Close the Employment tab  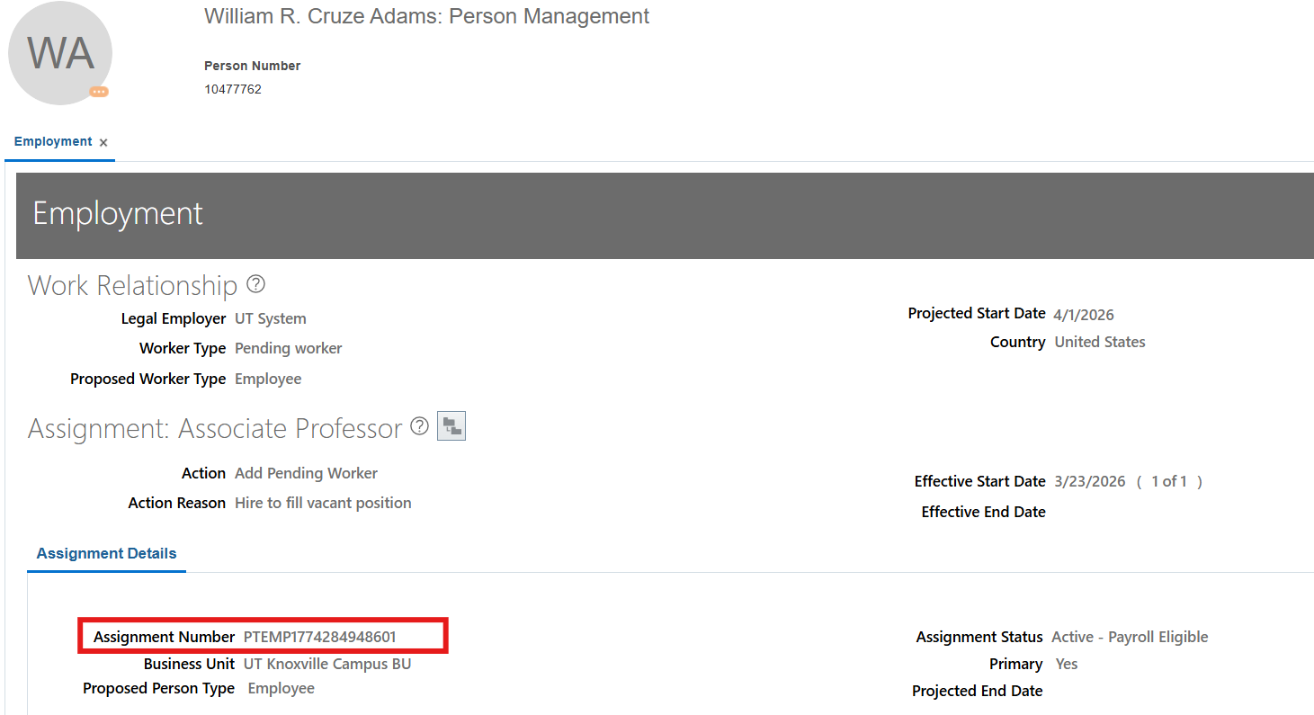pos(103,143)
